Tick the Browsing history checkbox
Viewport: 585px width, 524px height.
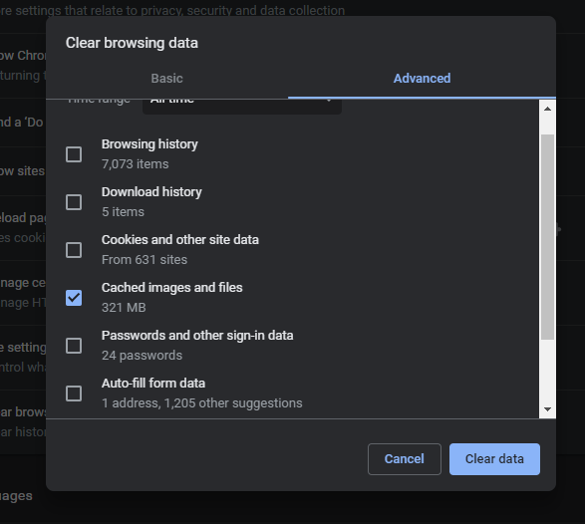pos(74,154)
